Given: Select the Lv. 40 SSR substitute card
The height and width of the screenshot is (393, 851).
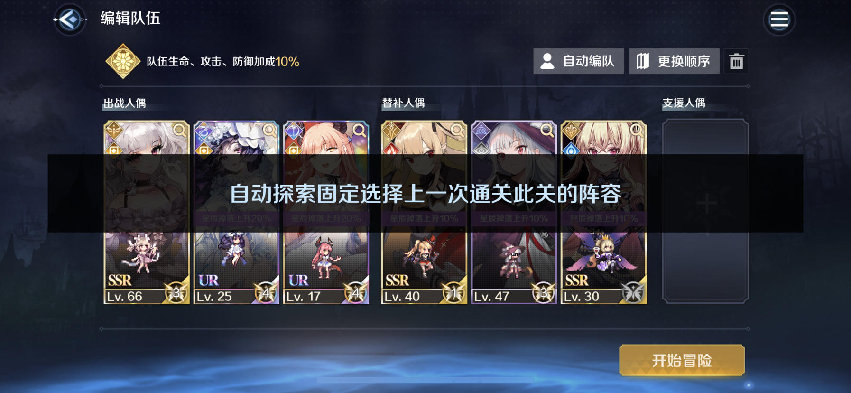Looking at the screenshot, I should pyautogui.click(x=424, y=212).
